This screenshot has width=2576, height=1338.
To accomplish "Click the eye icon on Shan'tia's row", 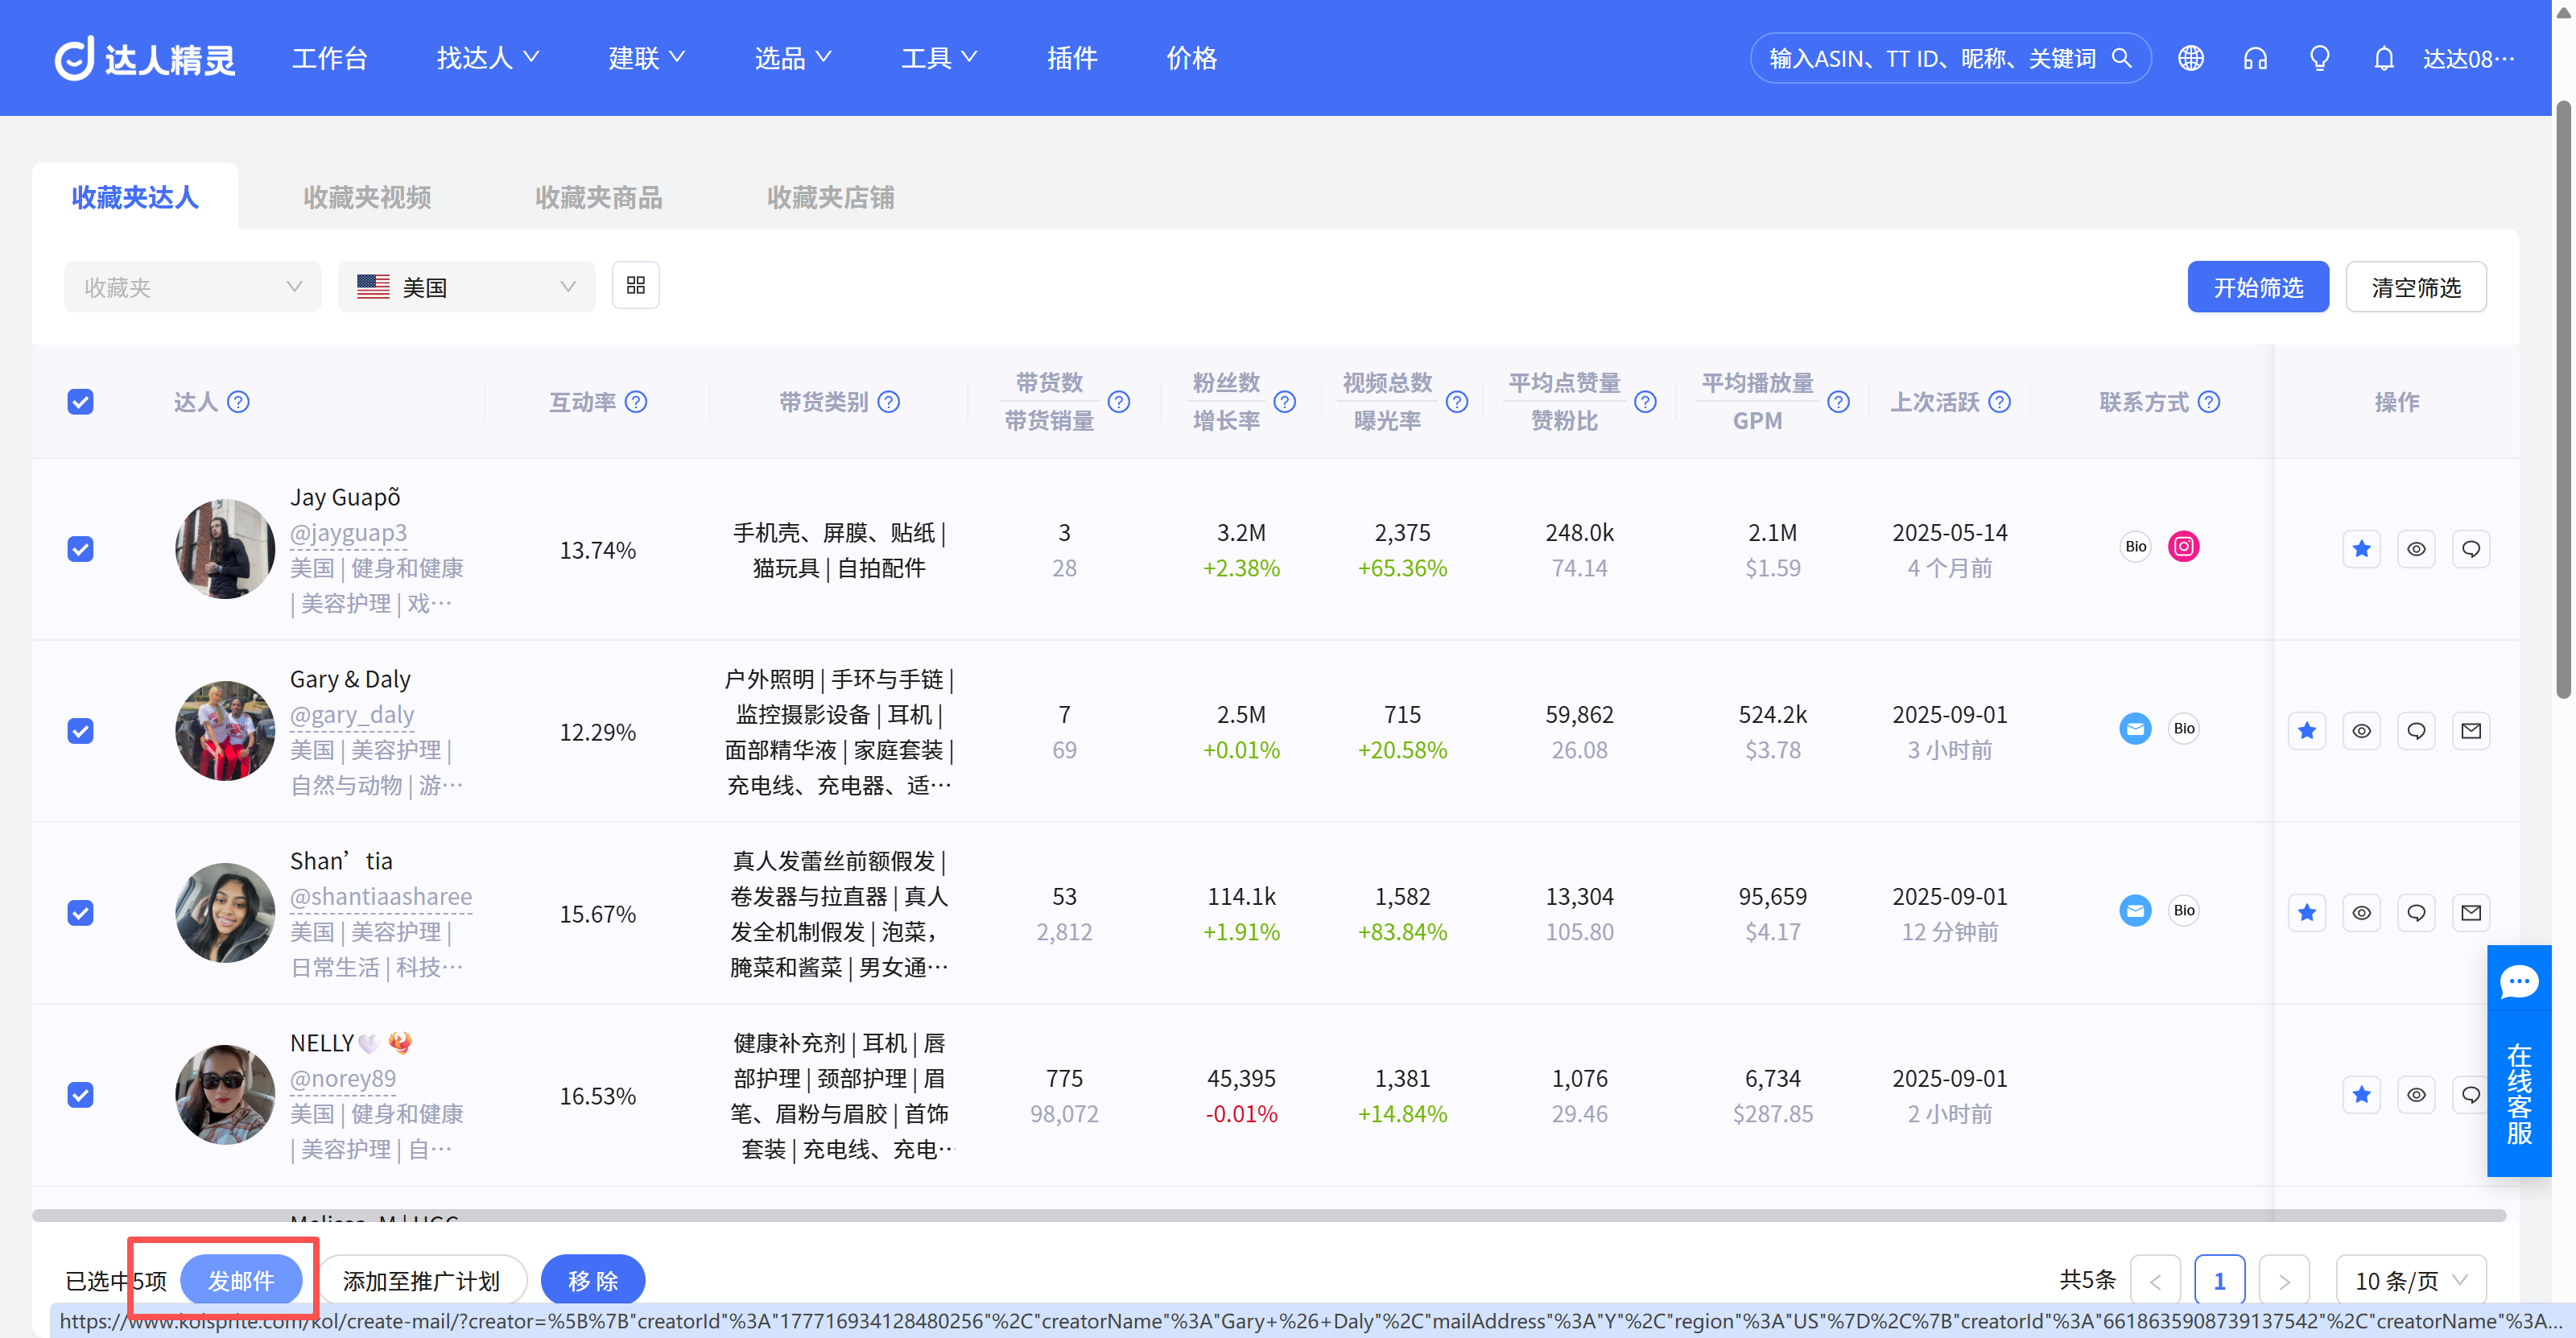I will 2363,912.
